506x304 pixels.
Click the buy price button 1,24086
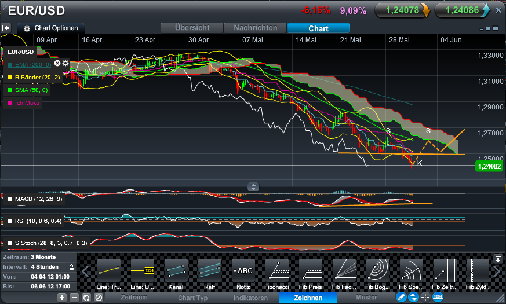[463, 10]
